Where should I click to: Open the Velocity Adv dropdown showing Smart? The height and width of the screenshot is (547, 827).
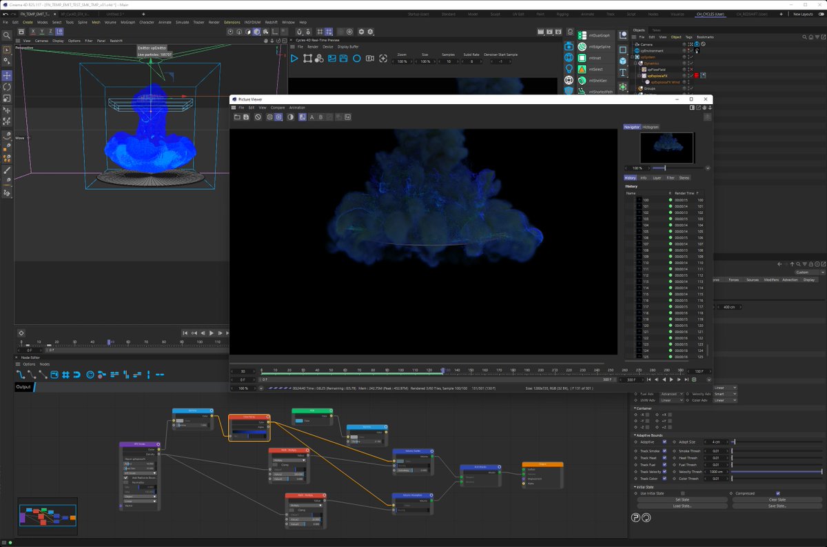tap(726, 394)
